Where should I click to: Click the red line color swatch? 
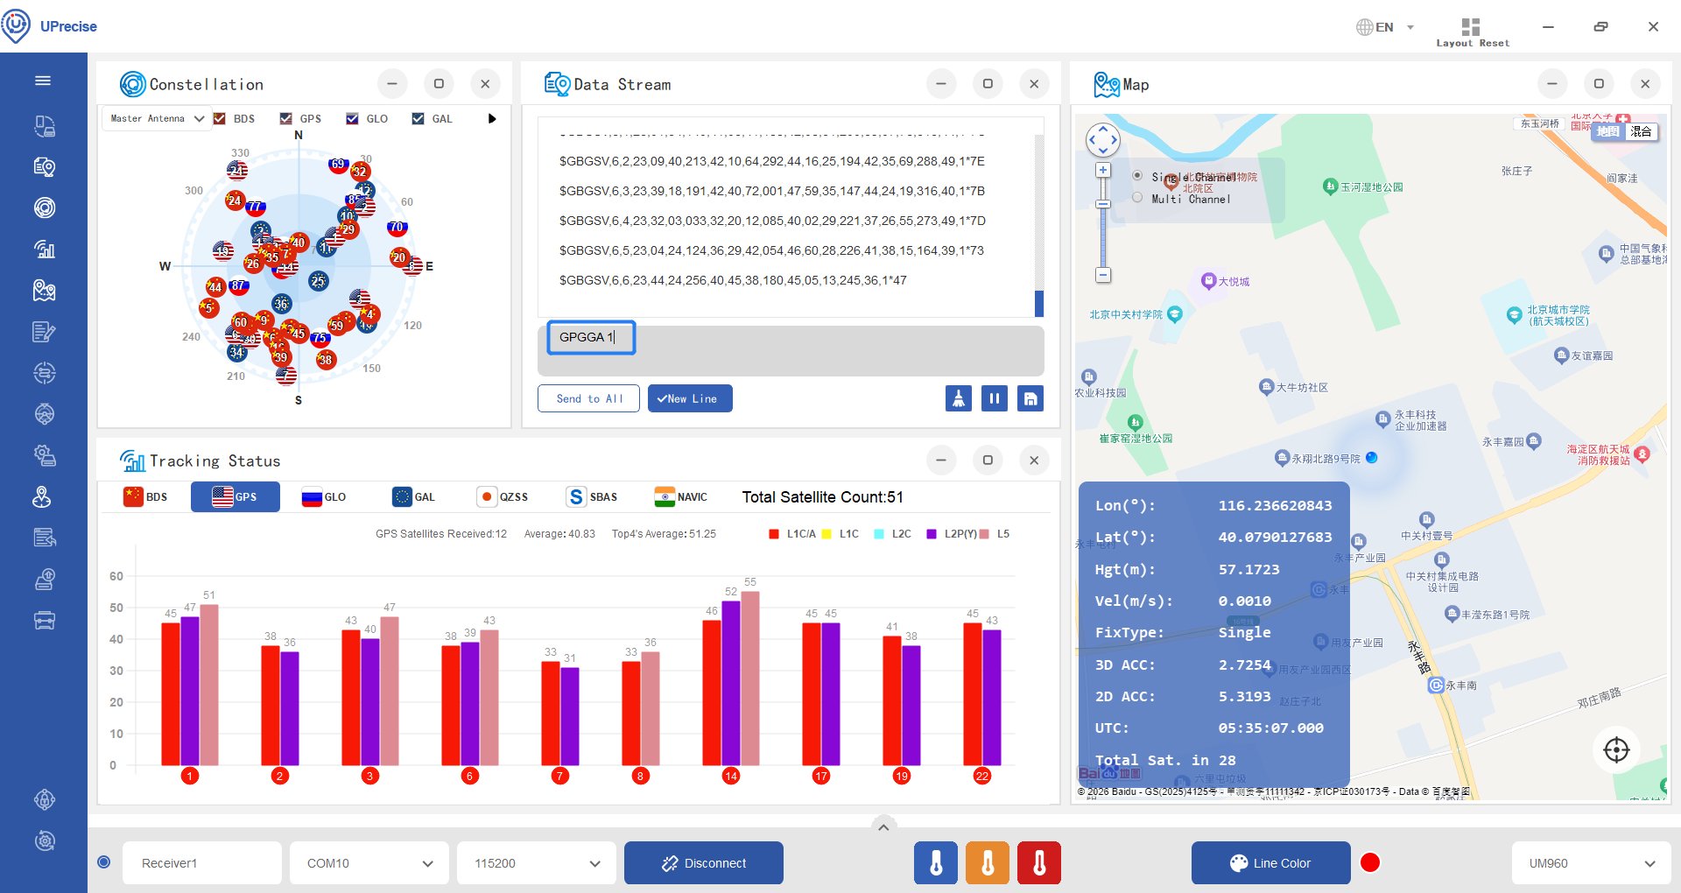pos(1370,863)
